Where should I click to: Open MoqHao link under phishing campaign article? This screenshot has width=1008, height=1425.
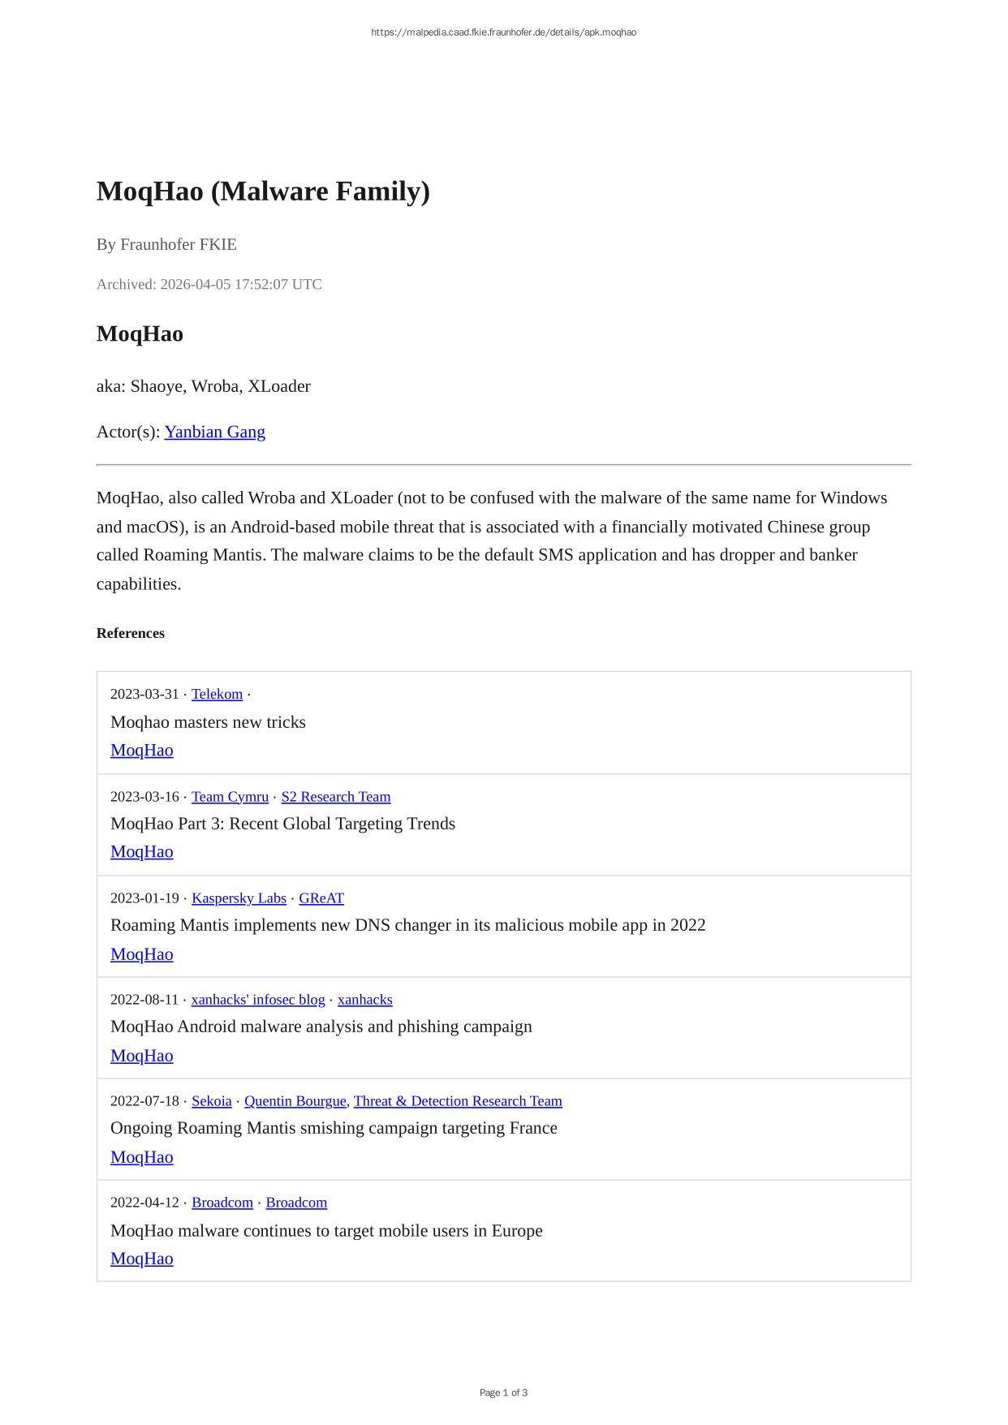pyautogui.click(x=142, y=1056)
